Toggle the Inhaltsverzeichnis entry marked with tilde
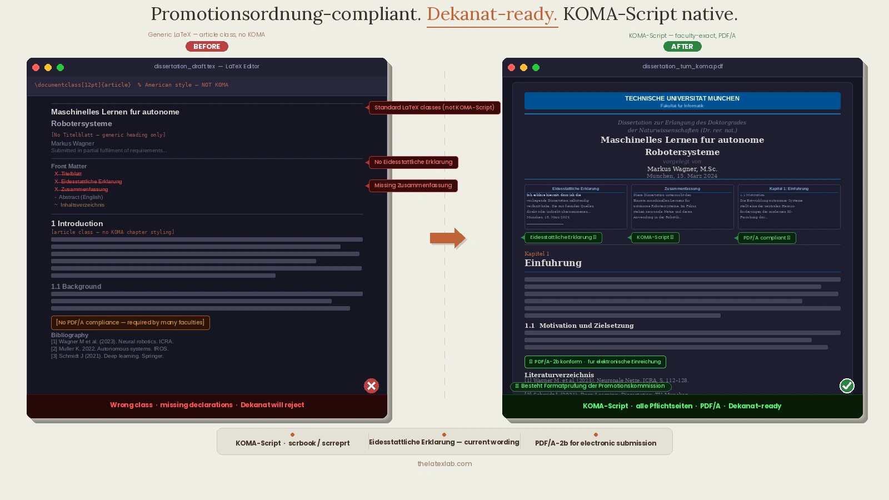Screen dimensions: 889x500 click(x=79, y=204)
